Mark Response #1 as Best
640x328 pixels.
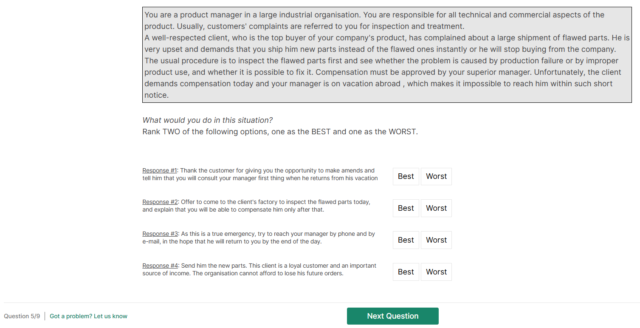click(406, 176)
